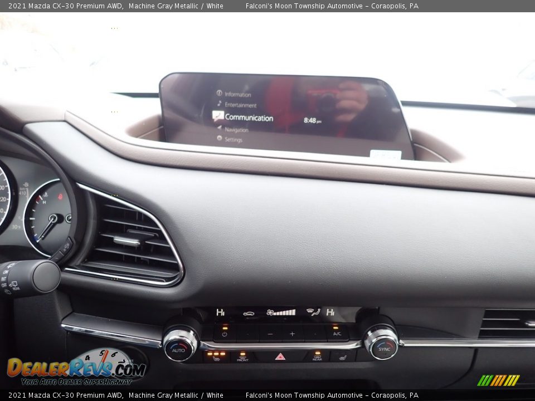Tap the driver-side HI temperature readout
The image size is (535, 401).
tap(221, 312)
